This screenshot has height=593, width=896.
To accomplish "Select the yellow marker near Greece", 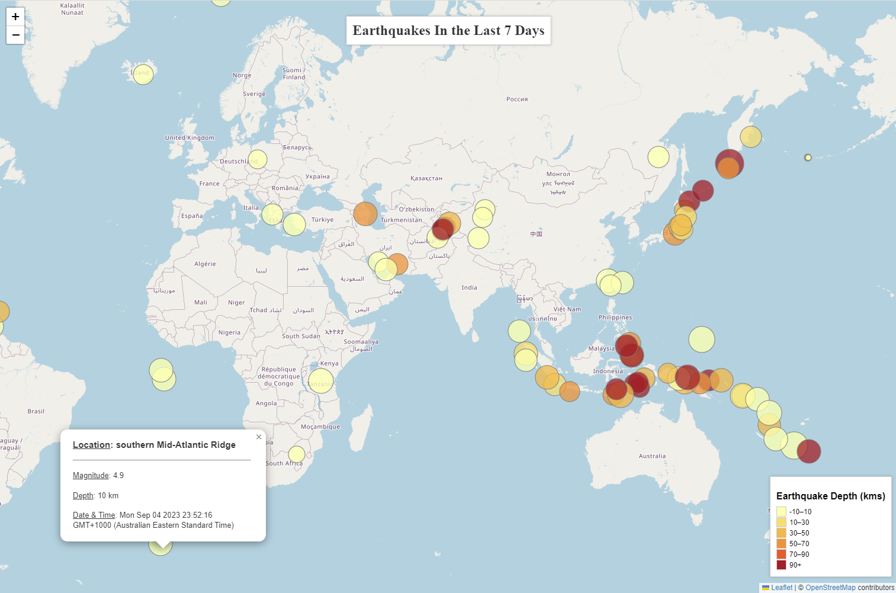I will (272, 214).
